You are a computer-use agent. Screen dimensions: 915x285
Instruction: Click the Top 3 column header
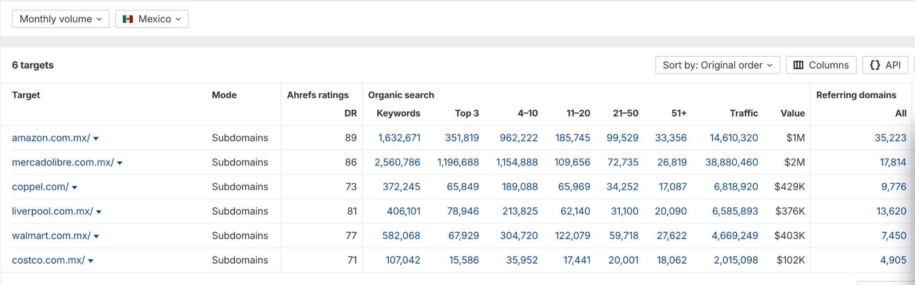(x=467, y=113)
